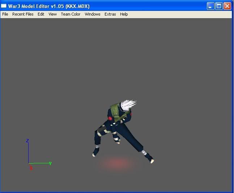The width and height of the screenshot is (234, 193).
Task: Open the Windows menu
Action: tap(93, 14)
